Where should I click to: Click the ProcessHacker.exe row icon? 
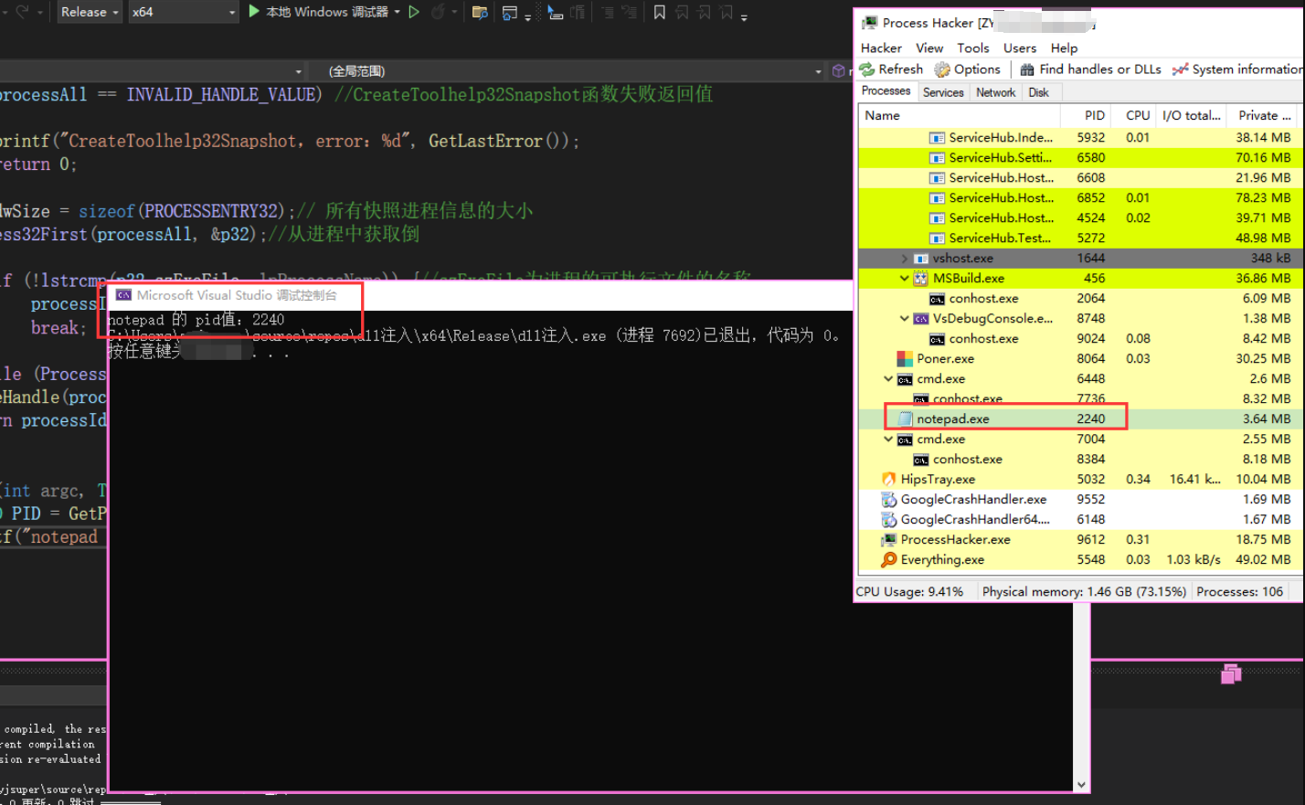tap(888, 539)
